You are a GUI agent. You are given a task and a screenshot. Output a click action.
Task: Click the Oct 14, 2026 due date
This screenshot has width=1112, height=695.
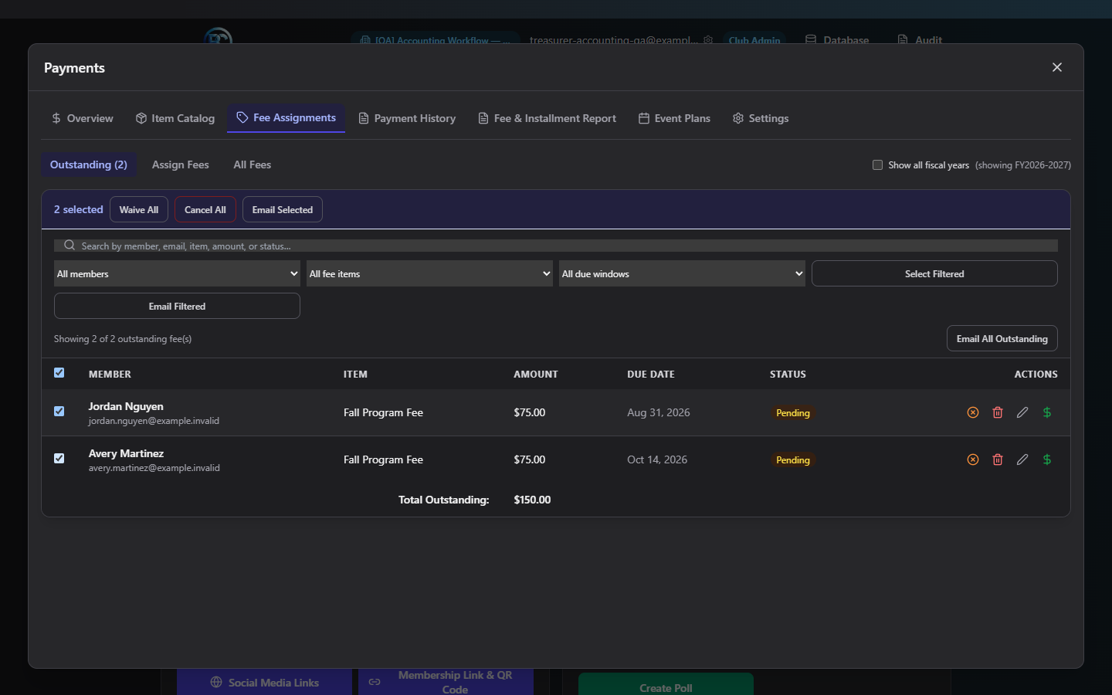click(x=657, y=459)
